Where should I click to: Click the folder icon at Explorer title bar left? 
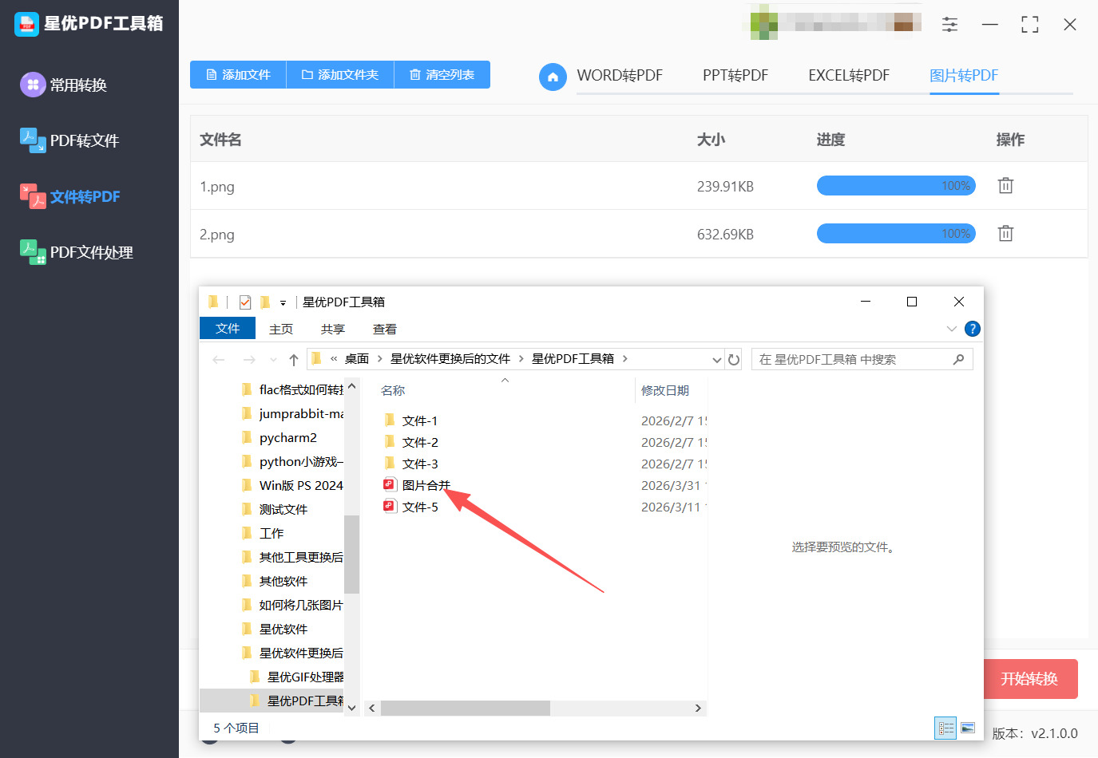tap(213, 302)
